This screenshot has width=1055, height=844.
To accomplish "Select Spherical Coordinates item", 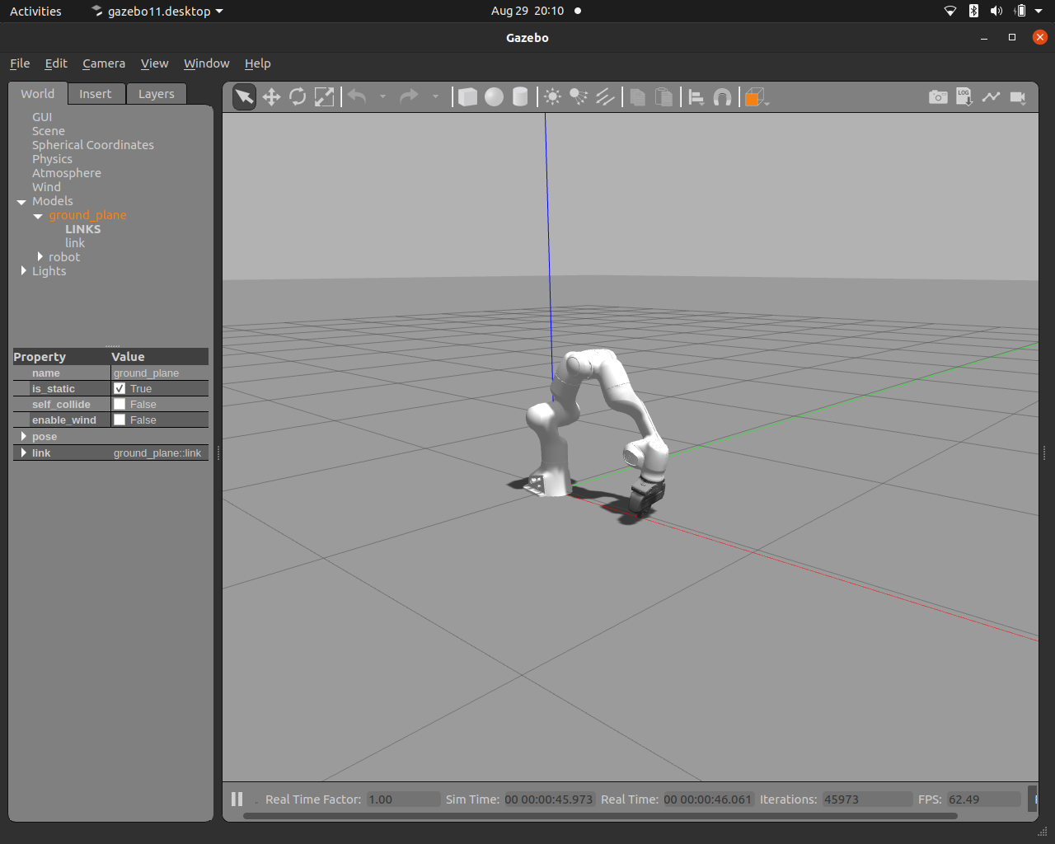I will pyautogui.click(x=93, y=145).
